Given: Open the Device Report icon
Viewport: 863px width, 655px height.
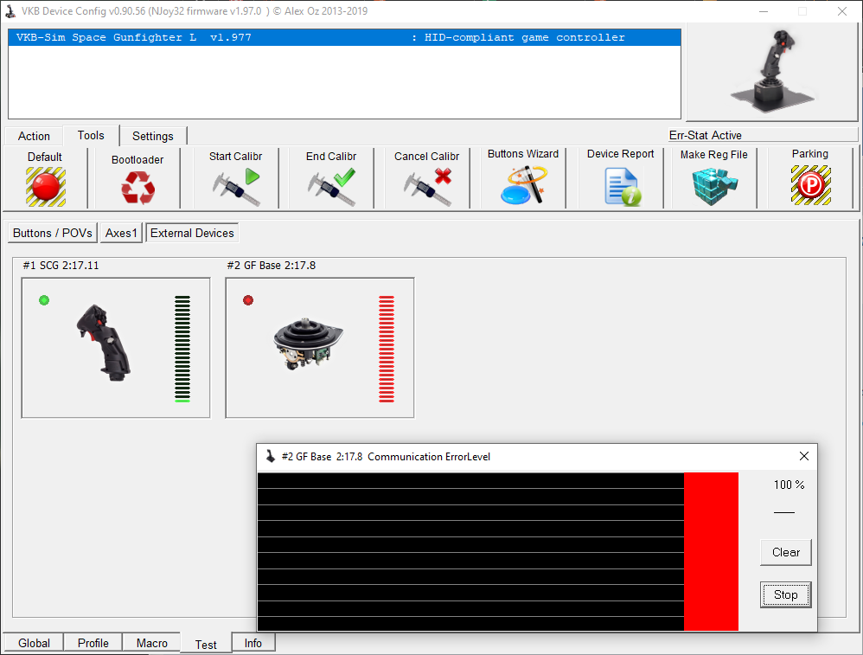Looking at the screenshot, I should pyautogui.click(x=622, y=187).
